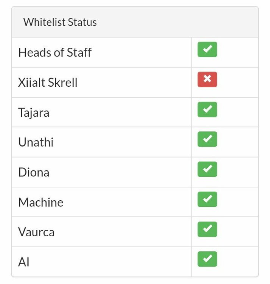Click the AI row label
This screenshot has width=270, height=284.
tap(24, 262)
